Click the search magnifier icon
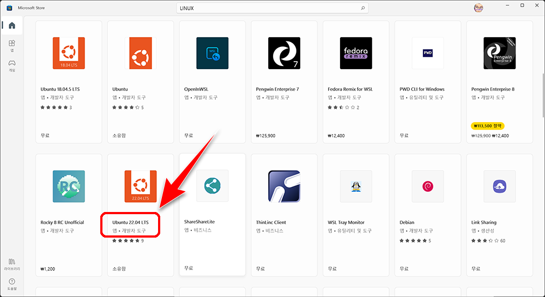Viewport: 545px width, 297px height. point(362,8)
